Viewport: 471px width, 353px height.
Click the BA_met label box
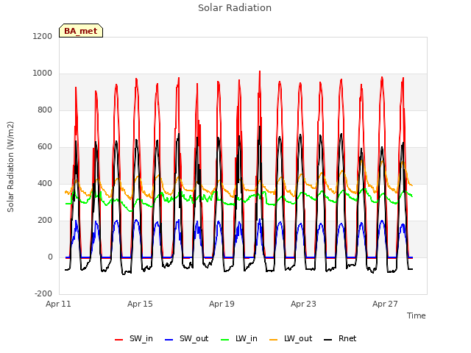coord(81,31)
